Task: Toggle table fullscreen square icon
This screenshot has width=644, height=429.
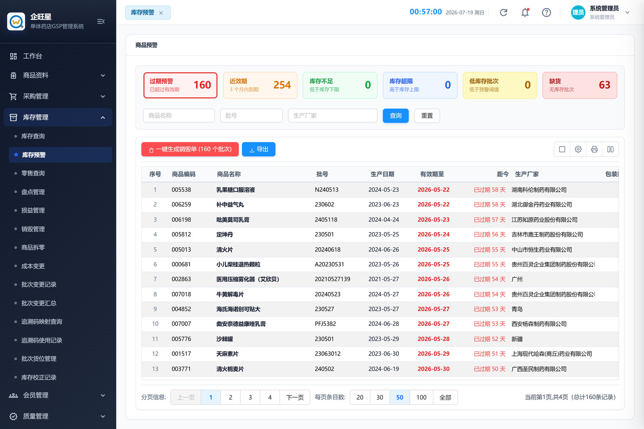Action: click(562, 150)
